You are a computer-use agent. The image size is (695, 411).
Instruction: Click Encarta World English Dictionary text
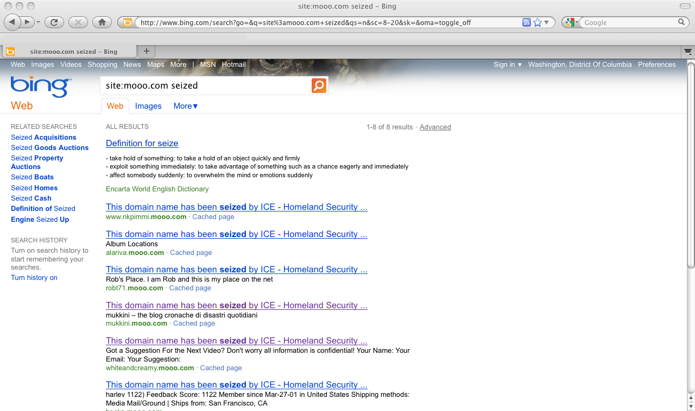157,189
